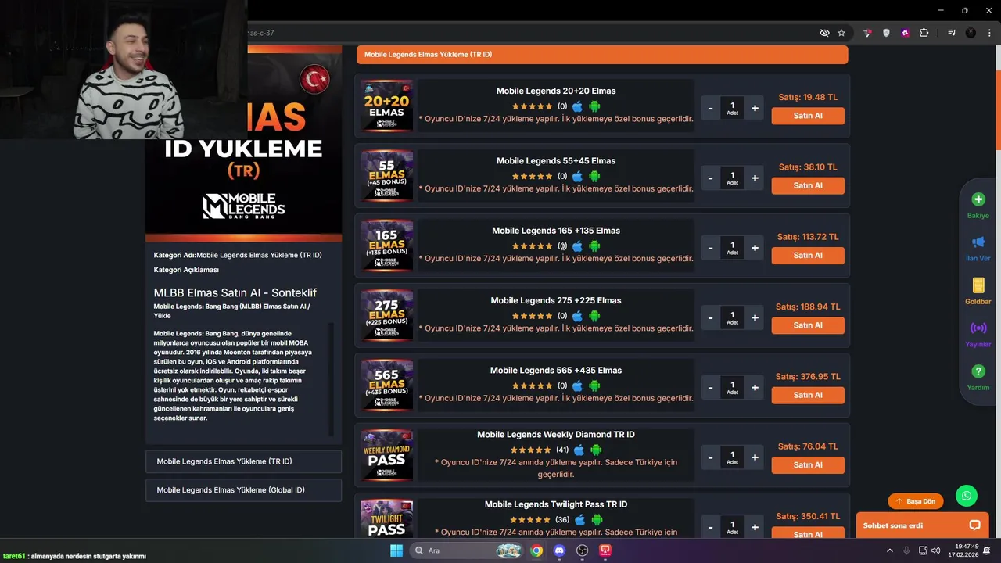
Task: Click the crossed-eye icon in address bar
Action: pyautogui.click(x=824, y=33)
